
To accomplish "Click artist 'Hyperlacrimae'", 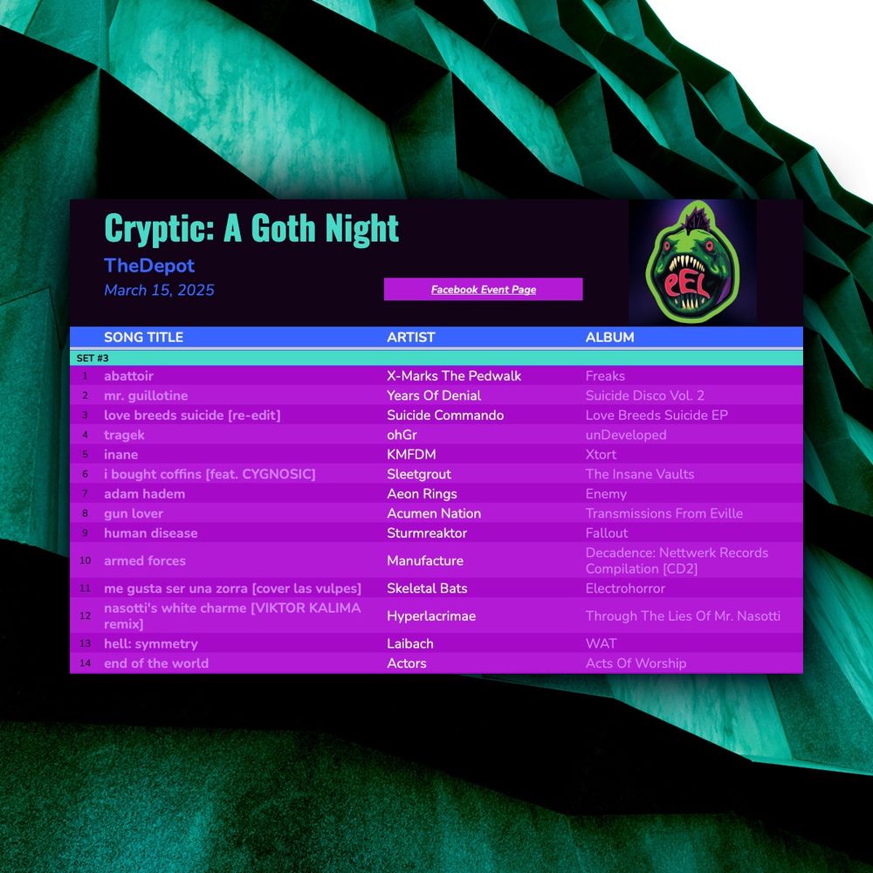I will 431,615.
